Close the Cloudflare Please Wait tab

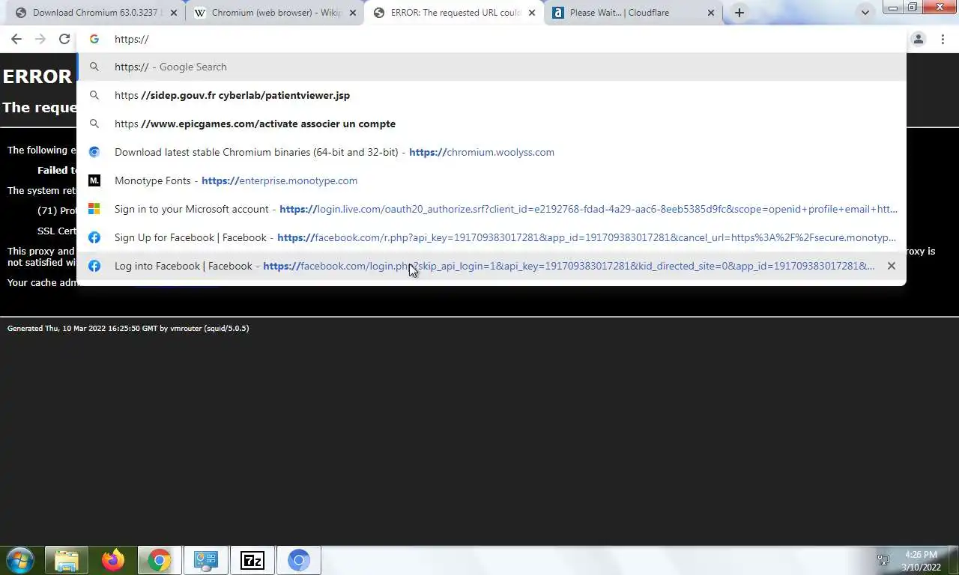pyautogui.click(x=711, y=13)
